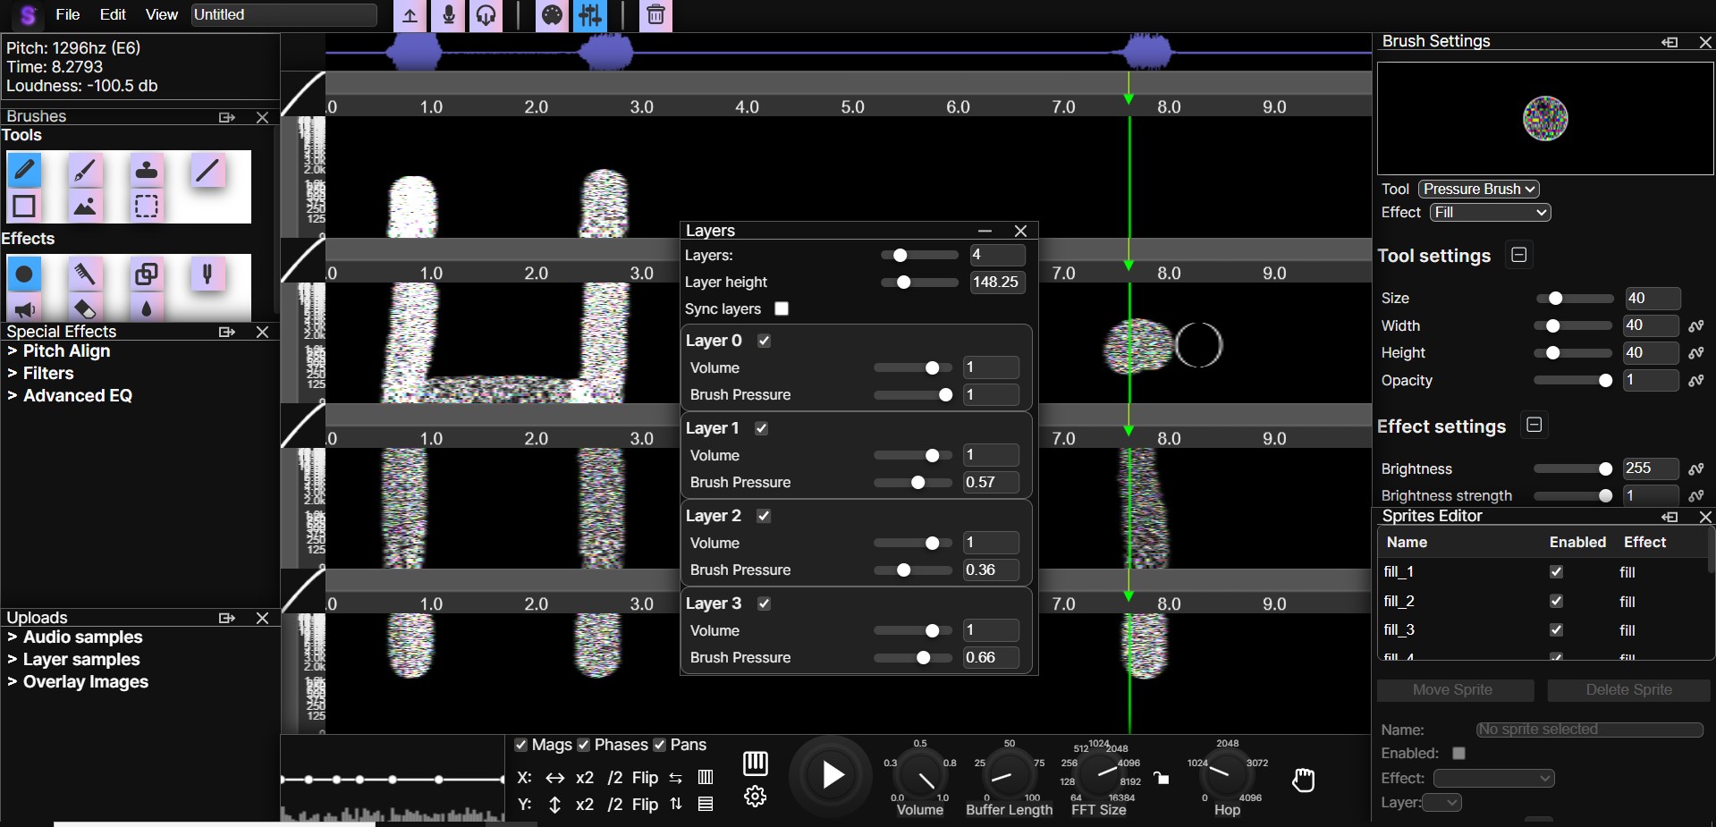Viewport: 1716px width, 827px height.
Task: Open the Effect dropdown showing Fill
Action: [1490, 213]
